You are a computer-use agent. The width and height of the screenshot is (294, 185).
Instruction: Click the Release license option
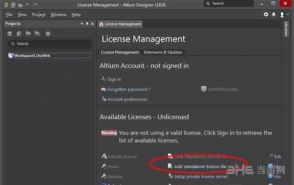coord(115,176)
